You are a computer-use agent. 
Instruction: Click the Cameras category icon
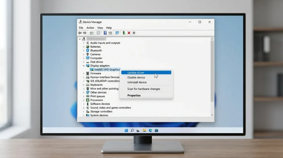click(x=88, y=54)
